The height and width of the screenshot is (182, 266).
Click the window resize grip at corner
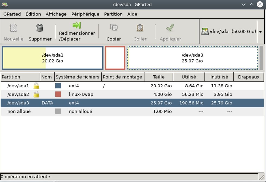261,177
